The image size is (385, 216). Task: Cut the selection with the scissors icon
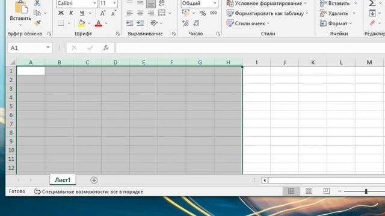[x=37, y=3]
